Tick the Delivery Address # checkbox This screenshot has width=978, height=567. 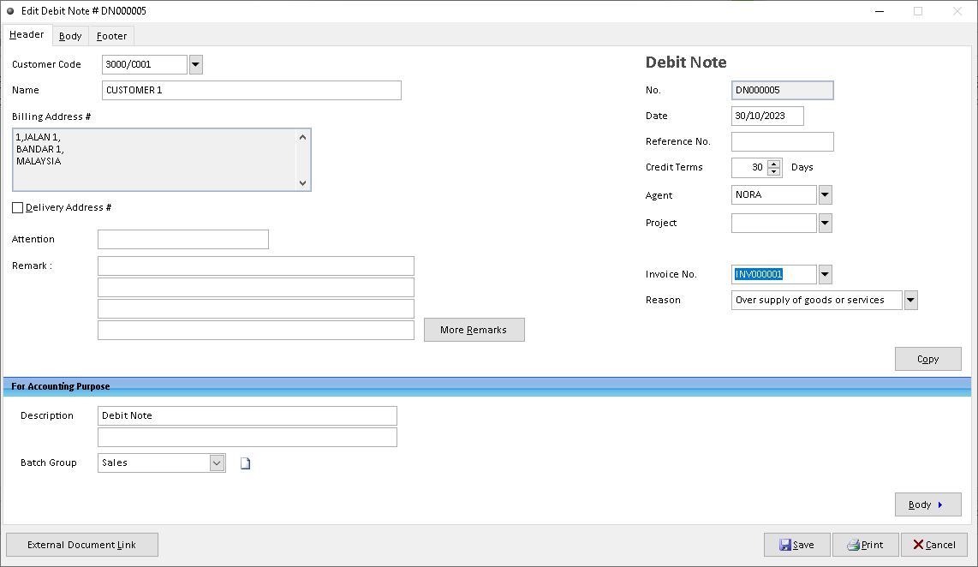[x=17, y=208]
